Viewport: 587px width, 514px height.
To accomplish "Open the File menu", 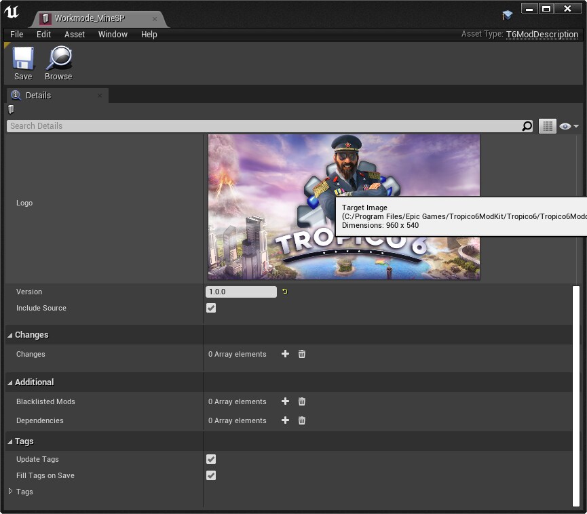I will pyautogui.click(x=17, y=35).
